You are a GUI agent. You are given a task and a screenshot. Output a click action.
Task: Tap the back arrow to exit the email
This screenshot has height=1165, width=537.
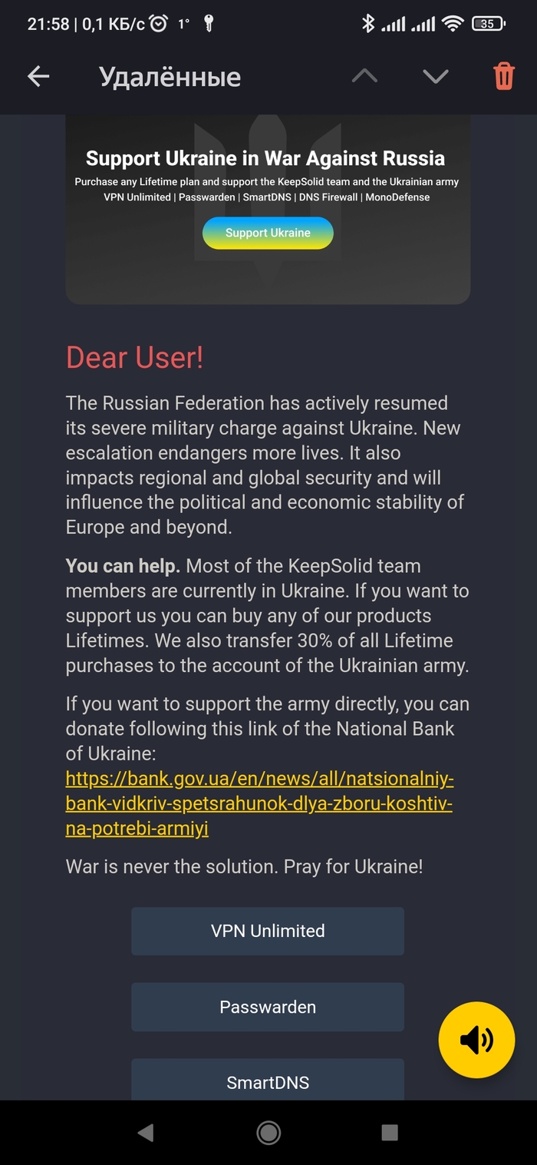point(38,76)
